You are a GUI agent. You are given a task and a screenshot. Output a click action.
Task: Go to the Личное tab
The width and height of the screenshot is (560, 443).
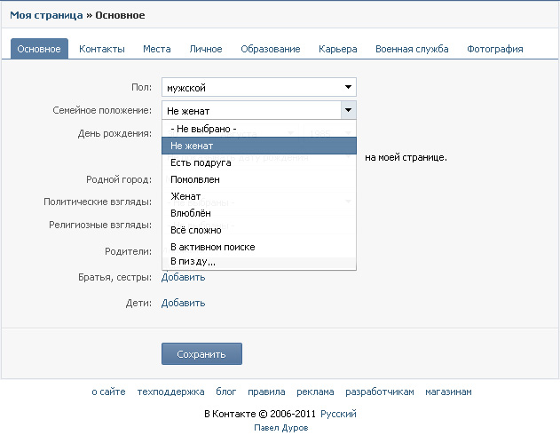tap(205, 49)
